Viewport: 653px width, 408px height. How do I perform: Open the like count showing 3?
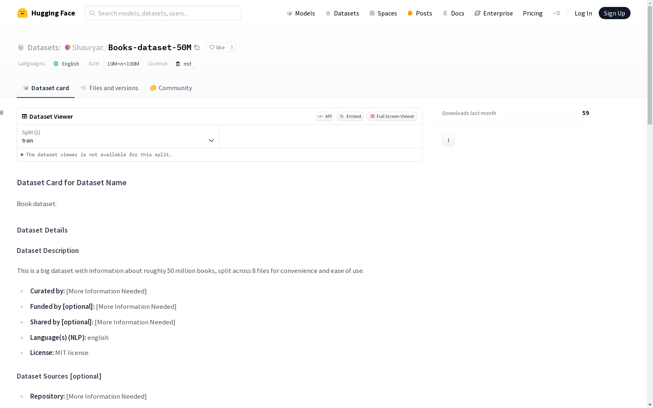[231, 47]
